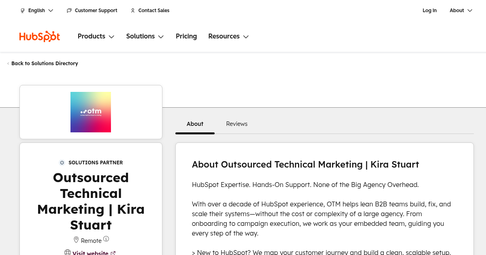The image size is (486, 255).
Task: Click the Customer Support chat icon
Action: [x=69, y=11]
